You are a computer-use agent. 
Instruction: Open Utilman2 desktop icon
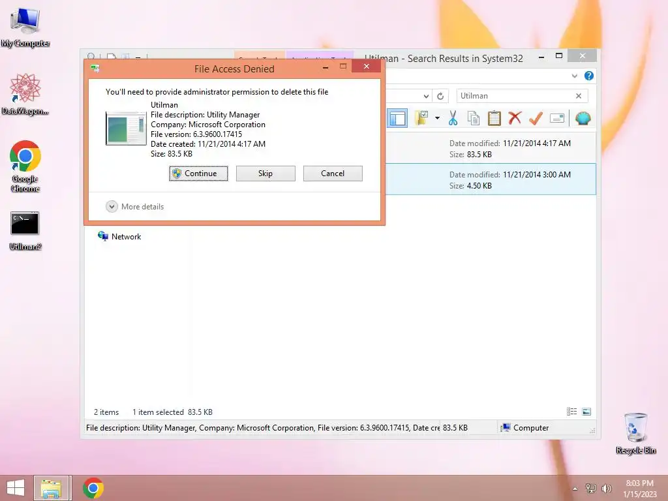[25, 230]
